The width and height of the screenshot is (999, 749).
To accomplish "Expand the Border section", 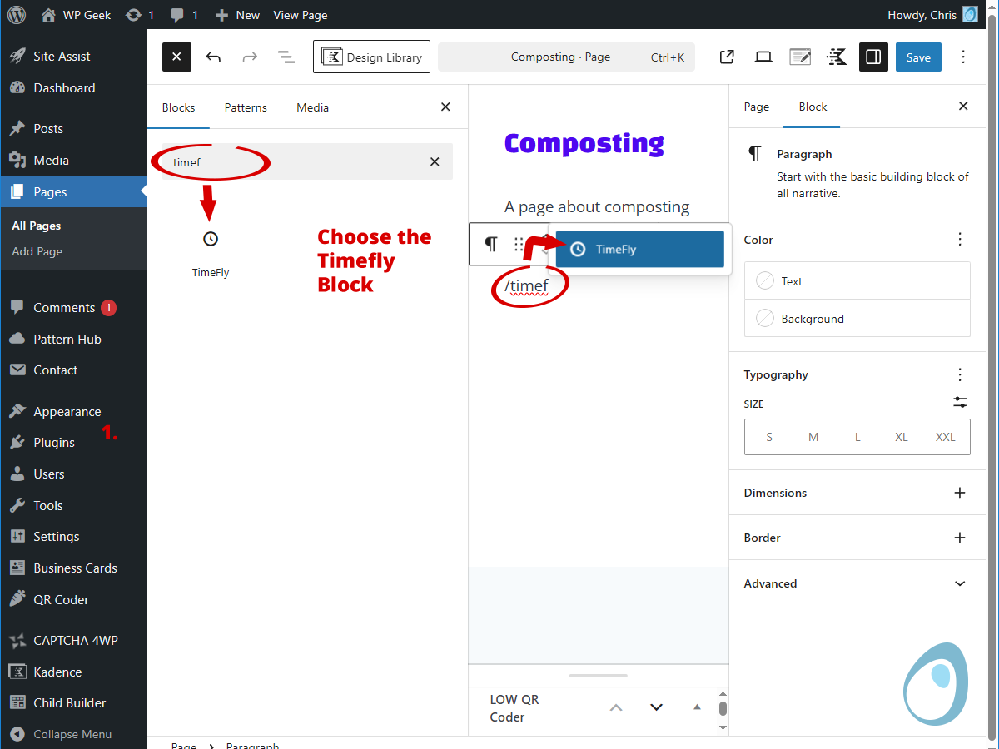I will coord(959,538).
